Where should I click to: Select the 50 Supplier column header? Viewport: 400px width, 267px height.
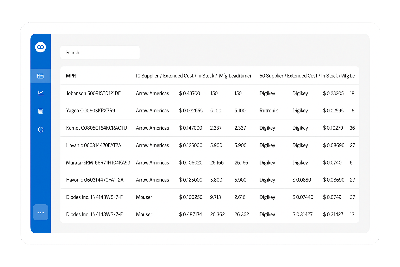coord(307,76)
